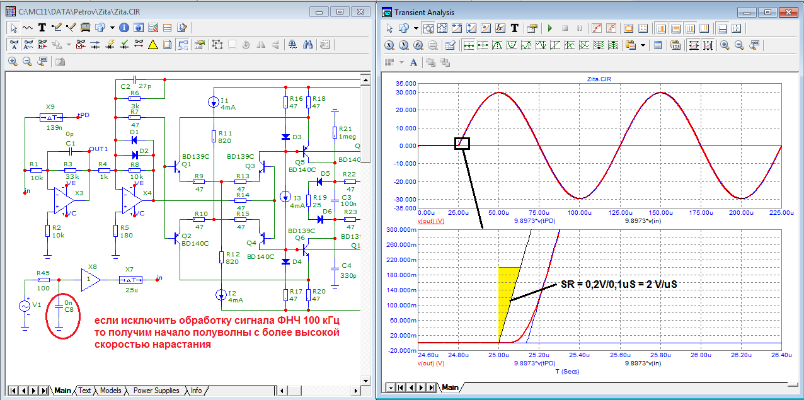804x400 pixels.
Task: Click Zoom In in schematic window toolbar
Action: tap(13, 62)
